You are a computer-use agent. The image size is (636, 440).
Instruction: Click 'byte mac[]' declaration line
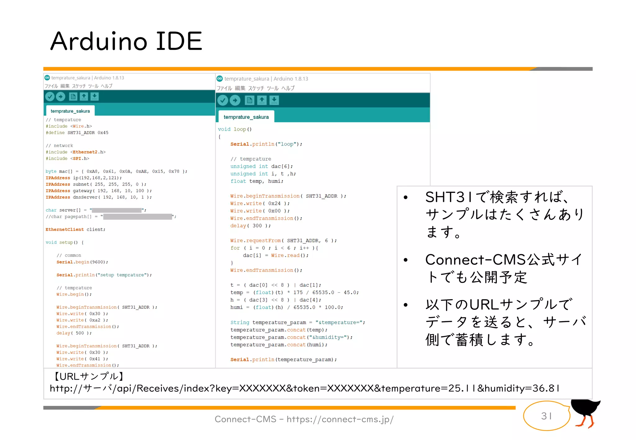click(116, 171)
